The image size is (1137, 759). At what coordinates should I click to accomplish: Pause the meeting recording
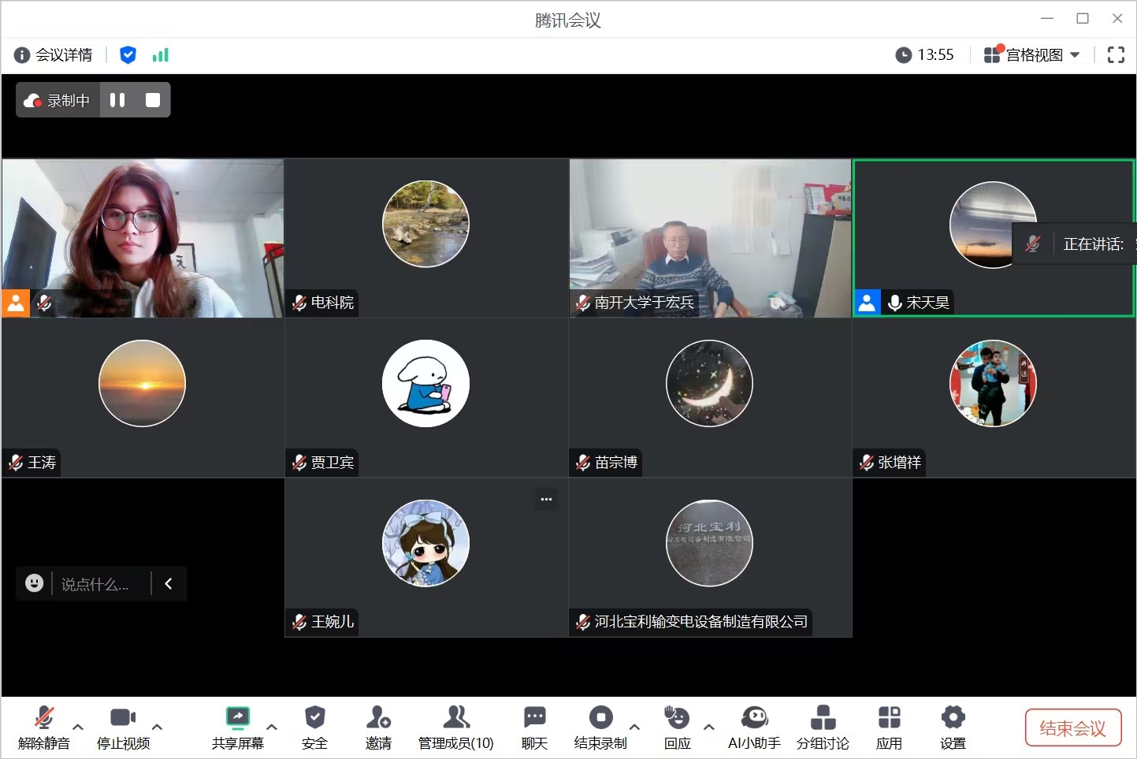tap(117, 100)
